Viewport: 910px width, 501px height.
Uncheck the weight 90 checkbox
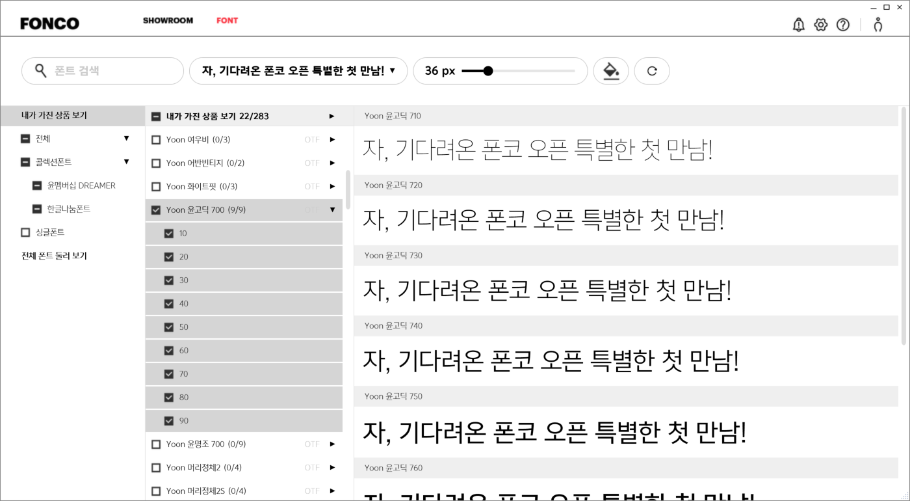tap(169, 421)
